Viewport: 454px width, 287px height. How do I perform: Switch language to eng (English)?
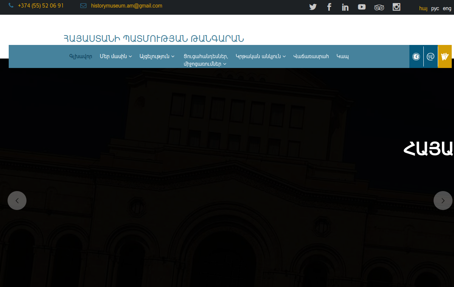point(447,8)
